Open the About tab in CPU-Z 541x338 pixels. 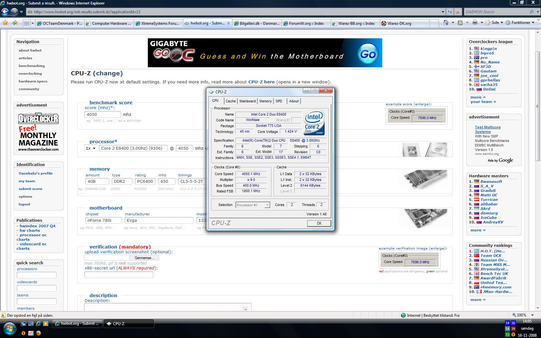coord(294,101)
